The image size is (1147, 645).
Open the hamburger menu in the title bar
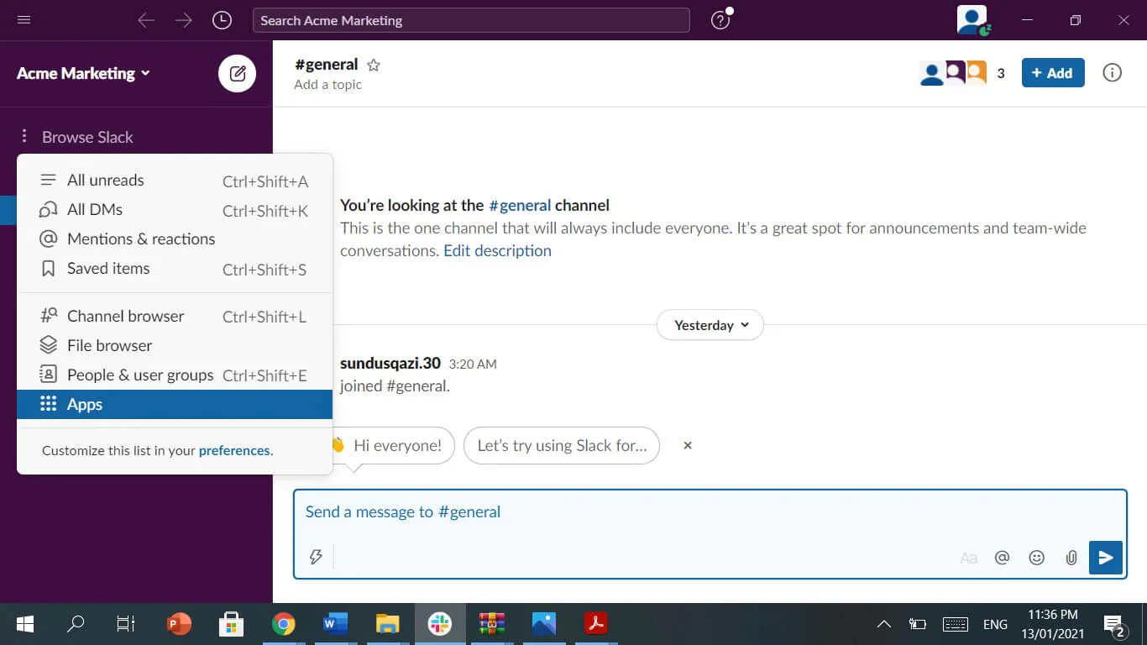(24, 20)
